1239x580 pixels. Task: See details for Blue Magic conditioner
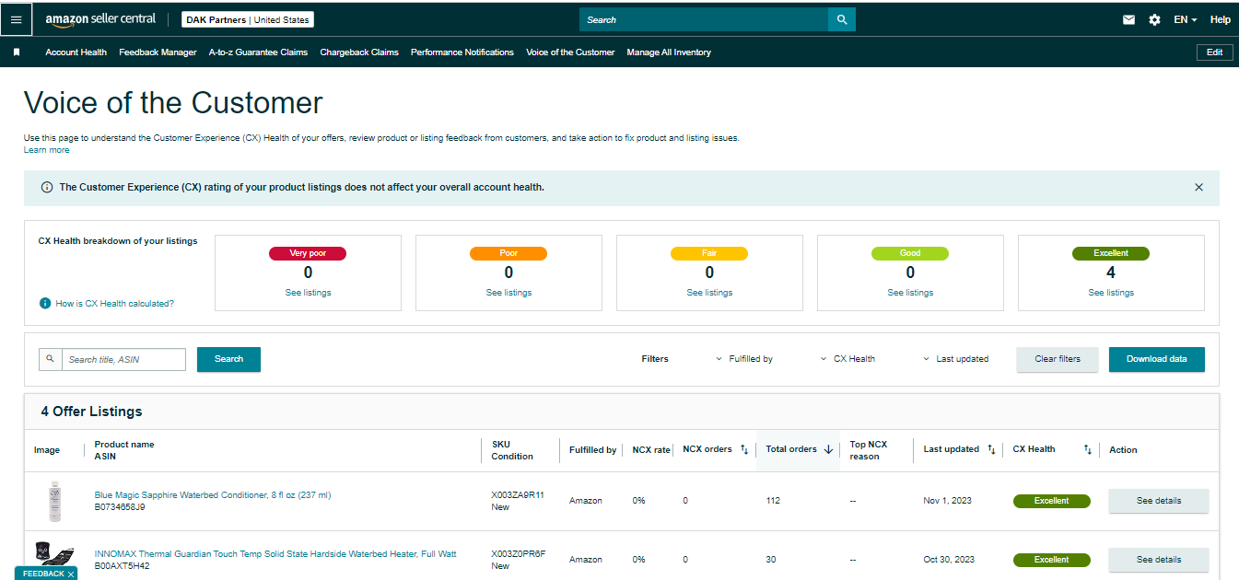point(1159,501)
